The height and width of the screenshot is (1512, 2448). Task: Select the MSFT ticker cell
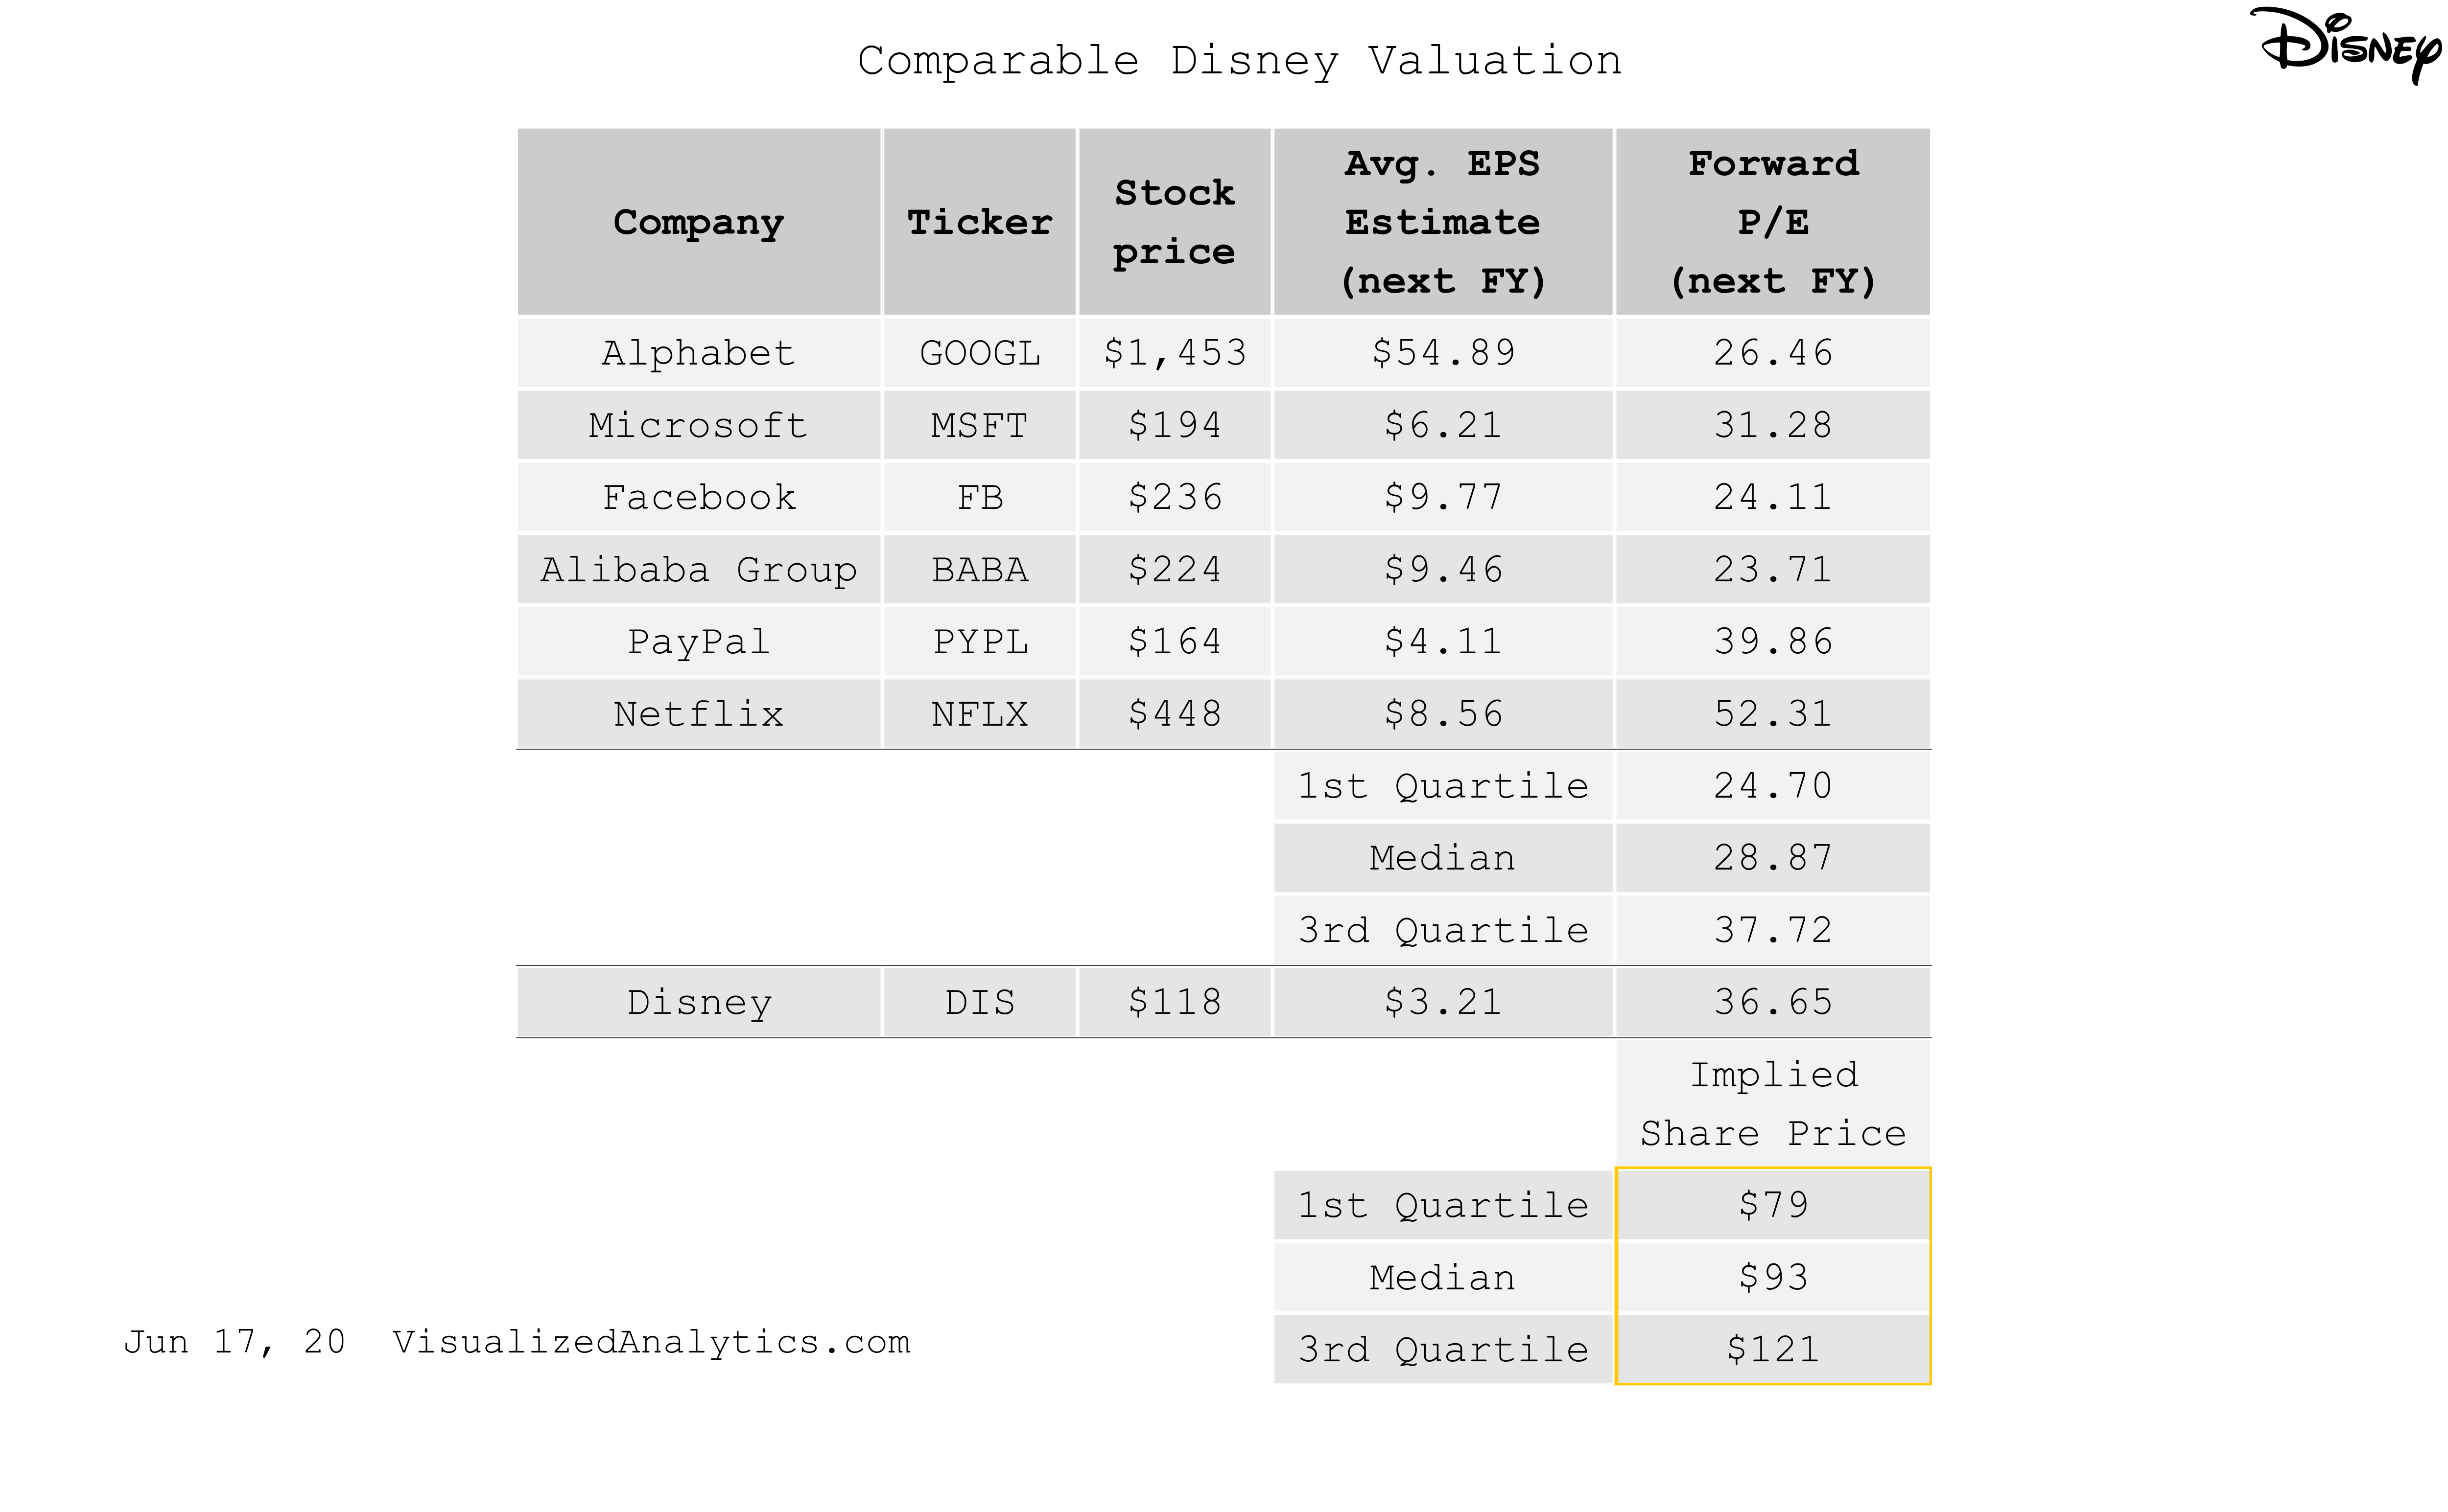[979, 426]
